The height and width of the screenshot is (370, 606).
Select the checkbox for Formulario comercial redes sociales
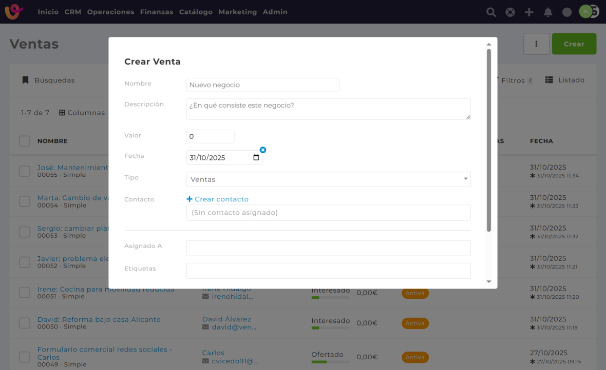[x=25, y=357]
